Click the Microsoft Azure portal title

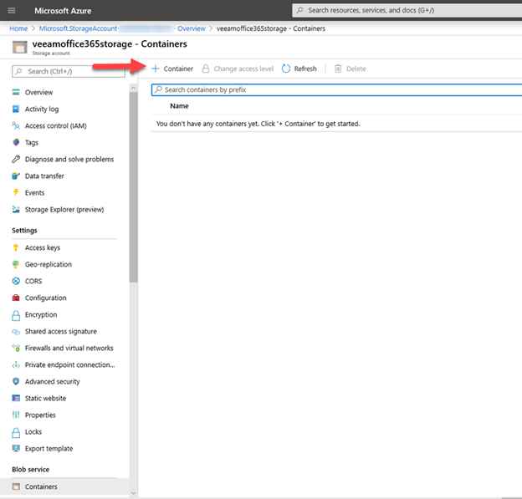[63, 11]
